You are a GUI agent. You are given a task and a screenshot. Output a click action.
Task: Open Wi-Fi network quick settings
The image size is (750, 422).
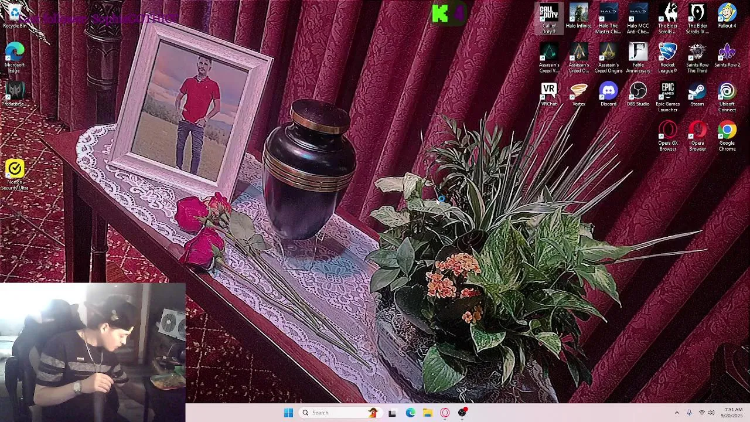(701, 413)
